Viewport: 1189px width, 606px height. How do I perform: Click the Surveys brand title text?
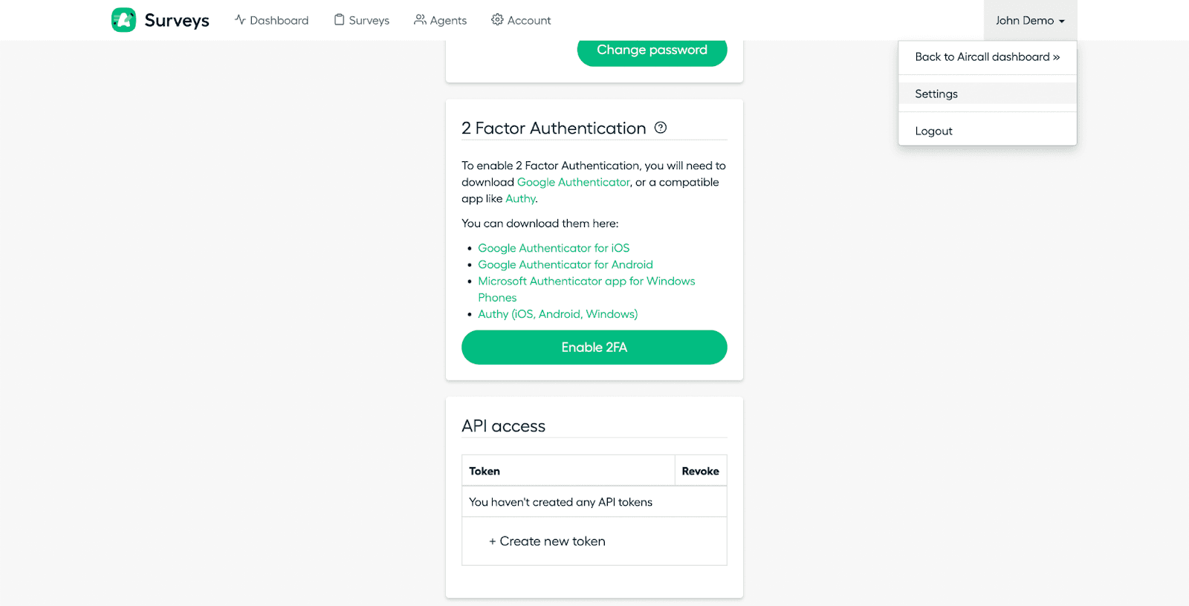pos(177,21)
